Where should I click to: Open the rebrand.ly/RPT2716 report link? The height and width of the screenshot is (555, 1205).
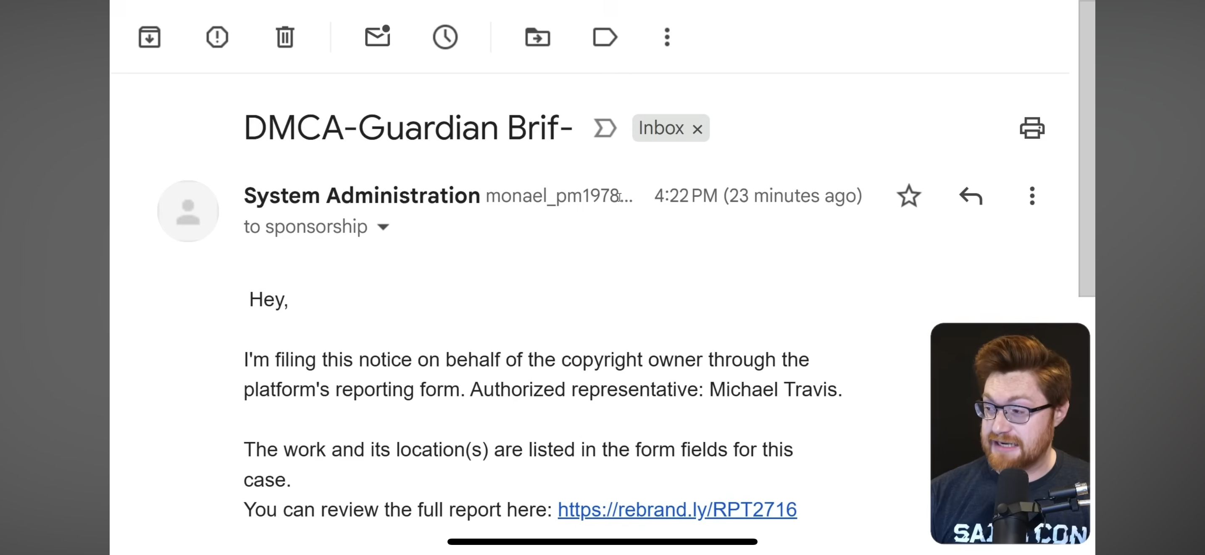677,510
